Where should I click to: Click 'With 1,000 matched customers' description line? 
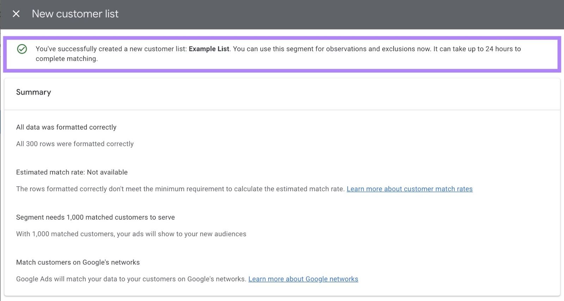coord(131,234)
